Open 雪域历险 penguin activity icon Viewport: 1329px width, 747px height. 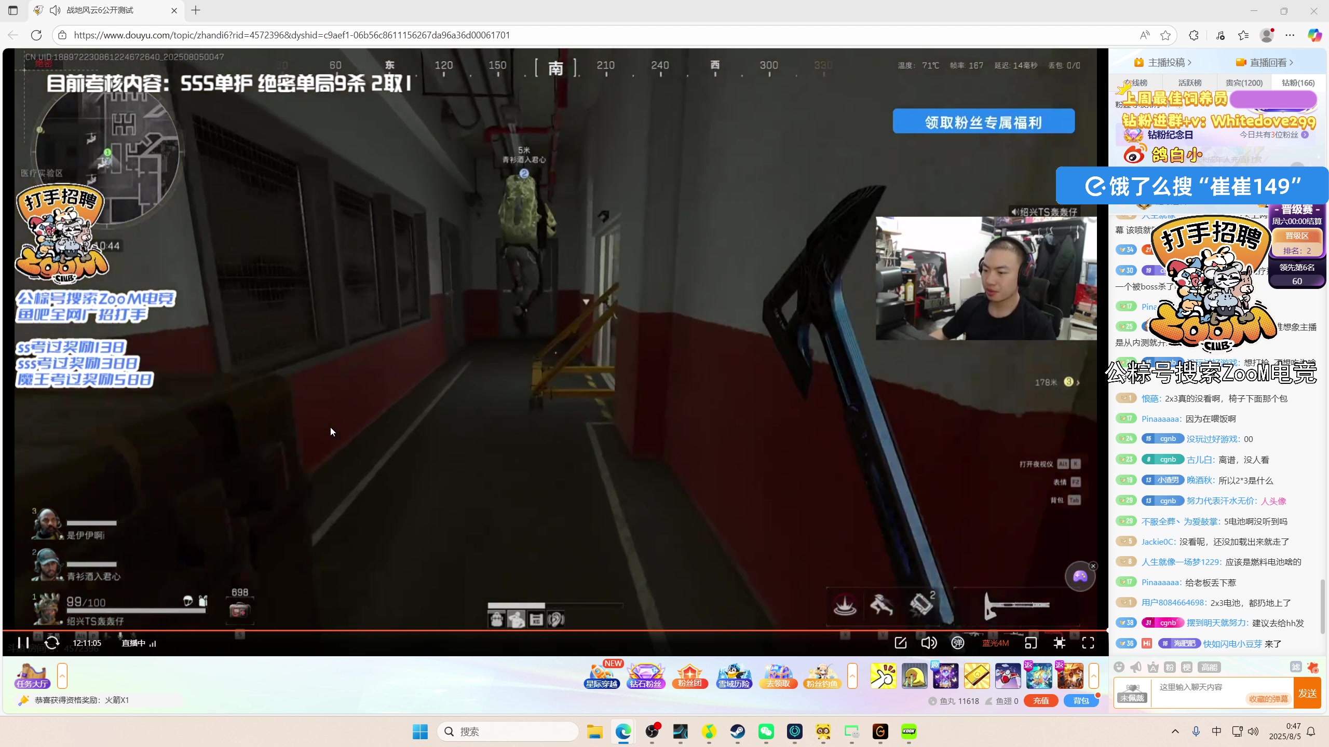point(734,676)
